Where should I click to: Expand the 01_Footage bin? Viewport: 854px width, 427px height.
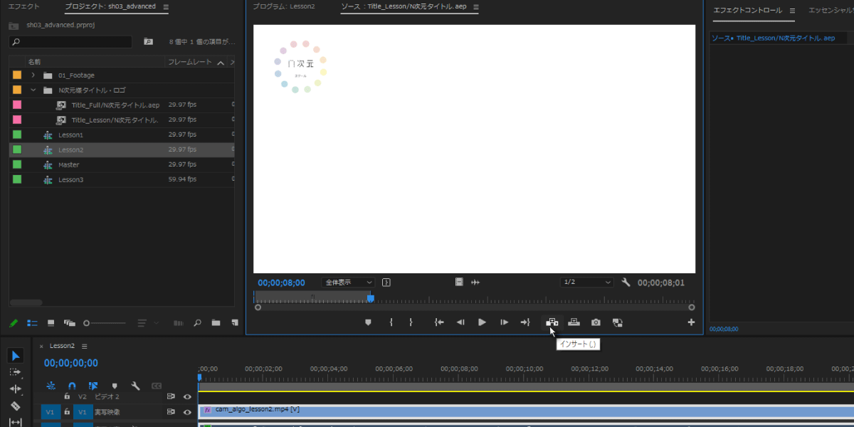point(33,75)
